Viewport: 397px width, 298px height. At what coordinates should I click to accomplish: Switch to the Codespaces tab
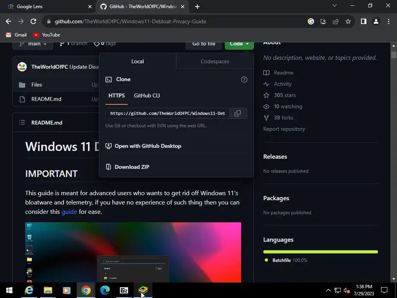[x=215, y=61]
